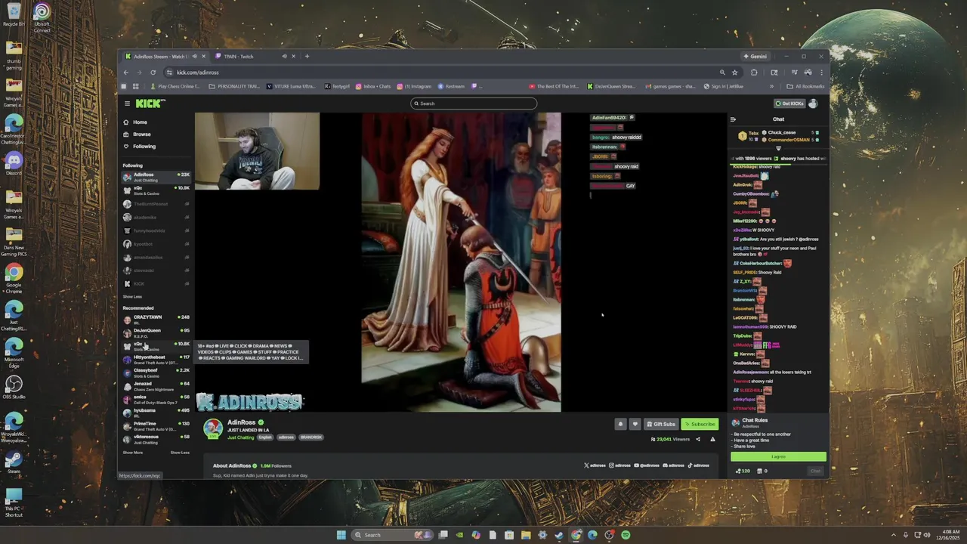Open smica recommended channel

[156, 399]
